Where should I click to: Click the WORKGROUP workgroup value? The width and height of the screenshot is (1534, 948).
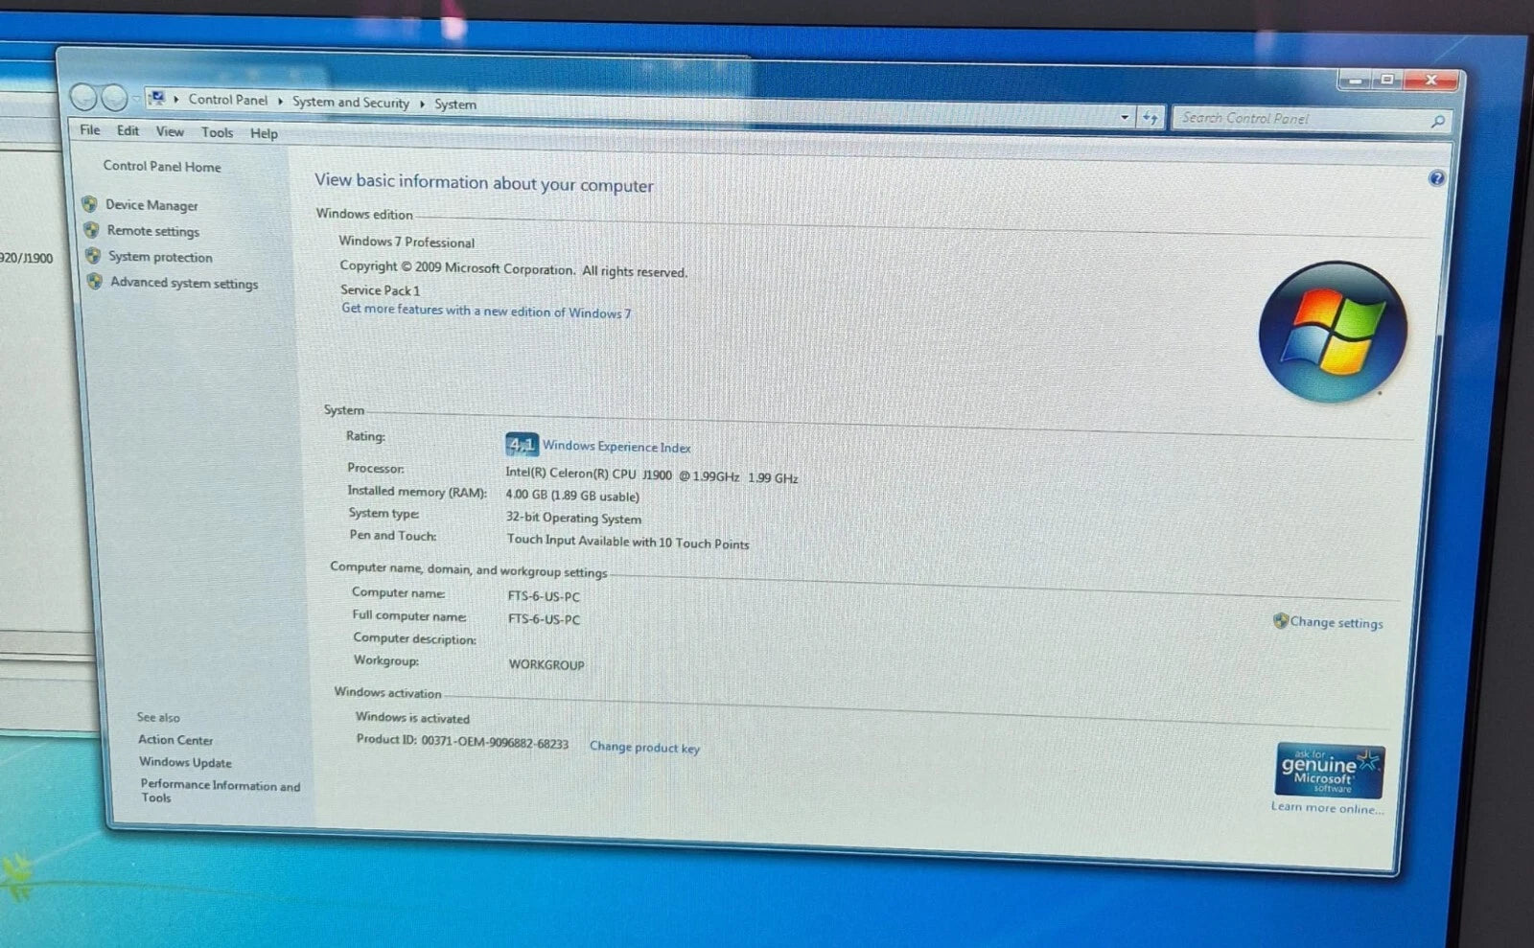(546, 664)
